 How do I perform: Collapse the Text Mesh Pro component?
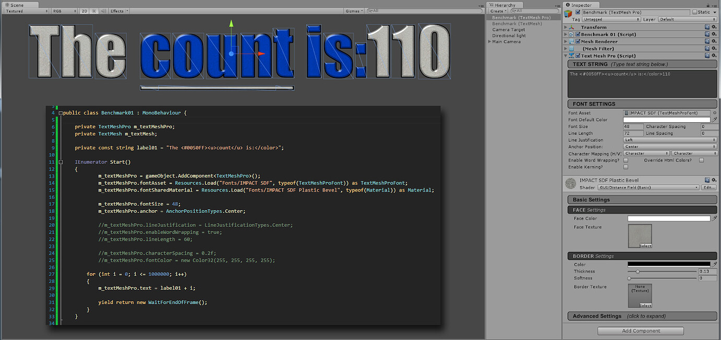pos(565,55)
